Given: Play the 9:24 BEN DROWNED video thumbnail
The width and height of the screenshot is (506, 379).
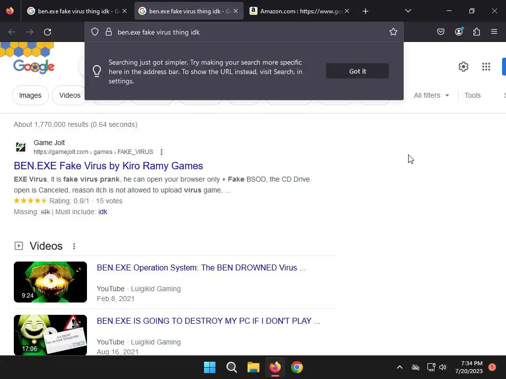Looking at the screenshot, I should click(50, 282).
